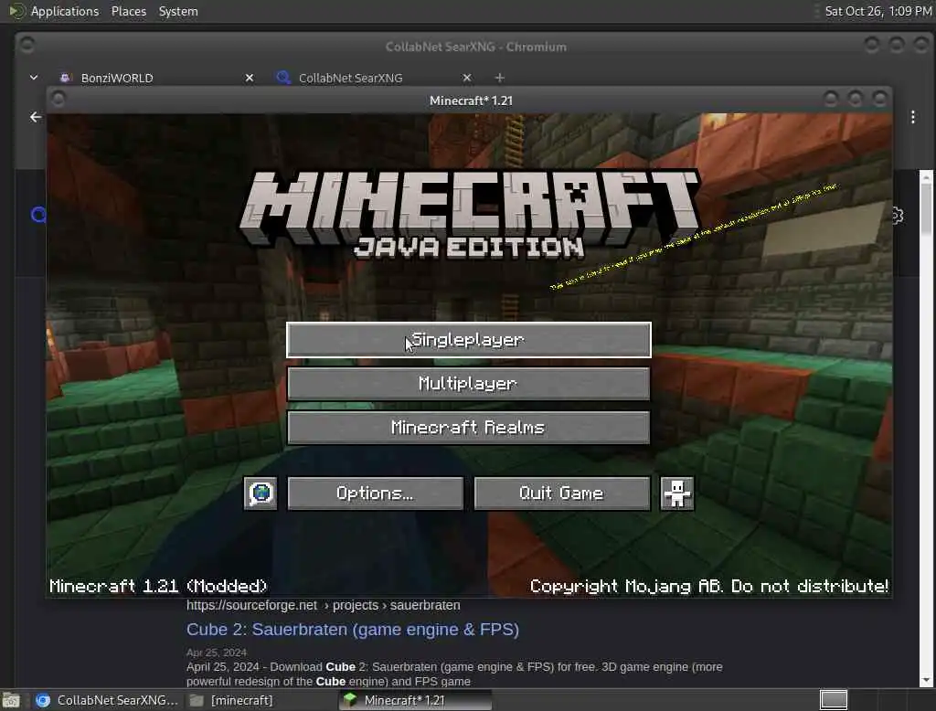Open the Applications menu
This screenshot has width=936, height=711.
tap(65, 11)
